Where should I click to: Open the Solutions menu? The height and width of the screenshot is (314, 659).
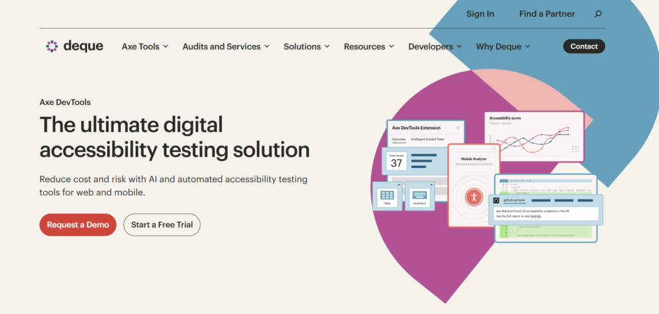(x=306, y=47)
